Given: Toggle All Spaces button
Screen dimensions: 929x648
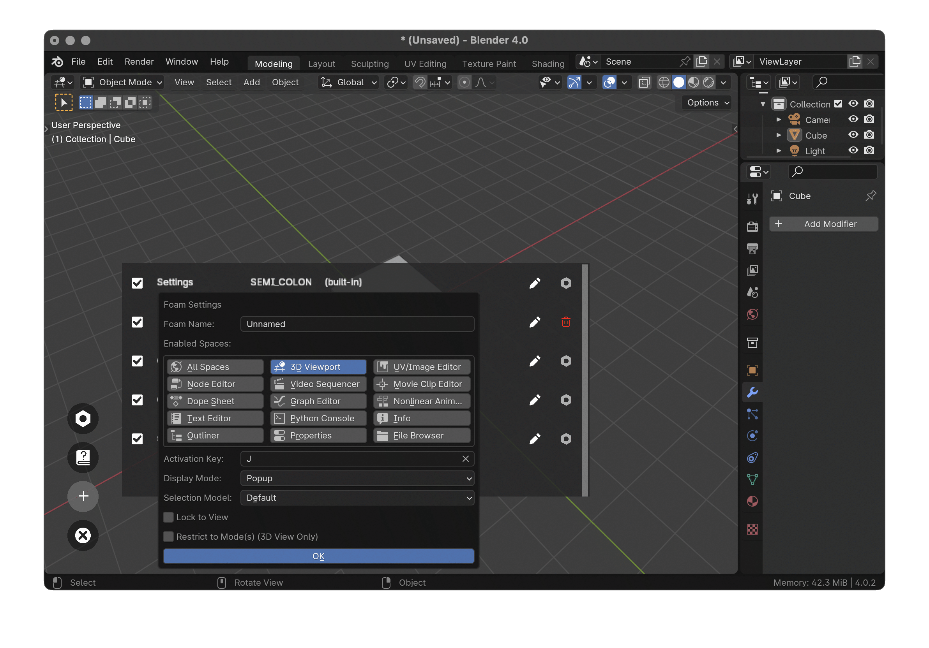Looking at the screenshot, I should coord(215,367).
